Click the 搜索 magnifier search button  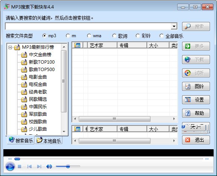click(x=196, y=26)
